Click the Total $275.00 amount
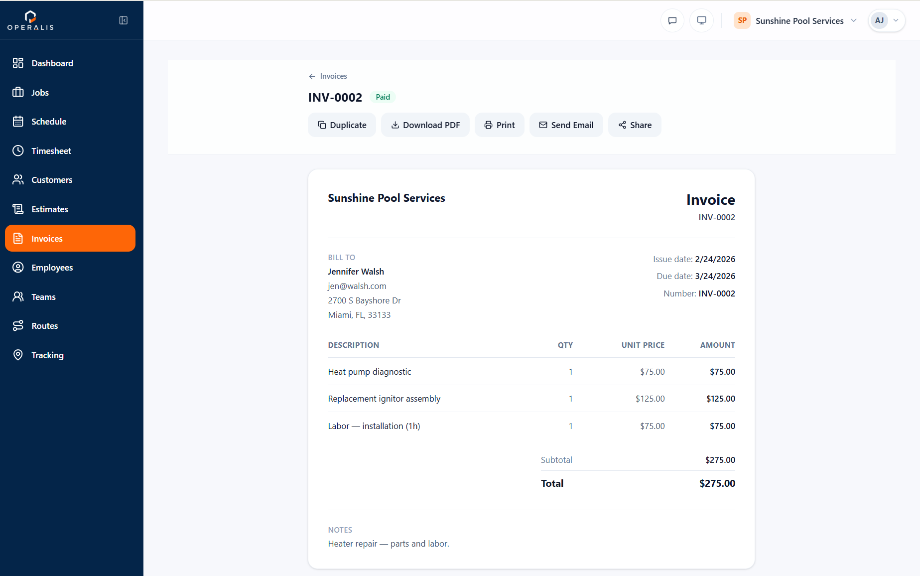Viewport: 920px width, 576px height. (717, 483)
